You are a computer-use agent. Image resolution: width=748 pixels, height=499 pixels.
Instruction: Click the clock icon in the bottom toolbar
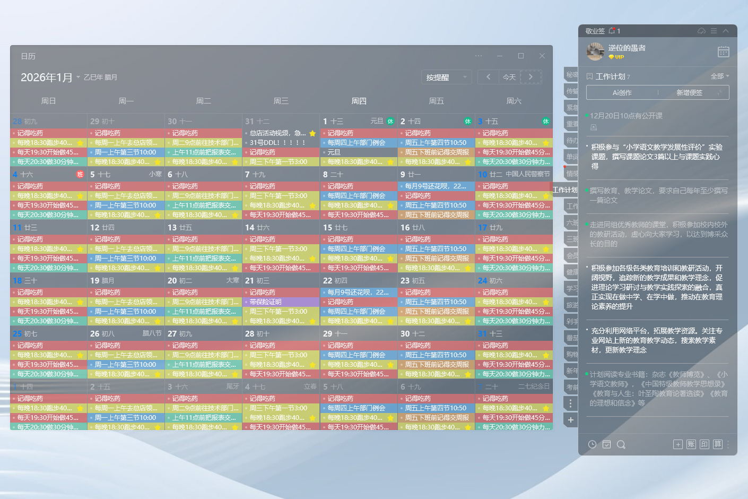click(592, 444)
